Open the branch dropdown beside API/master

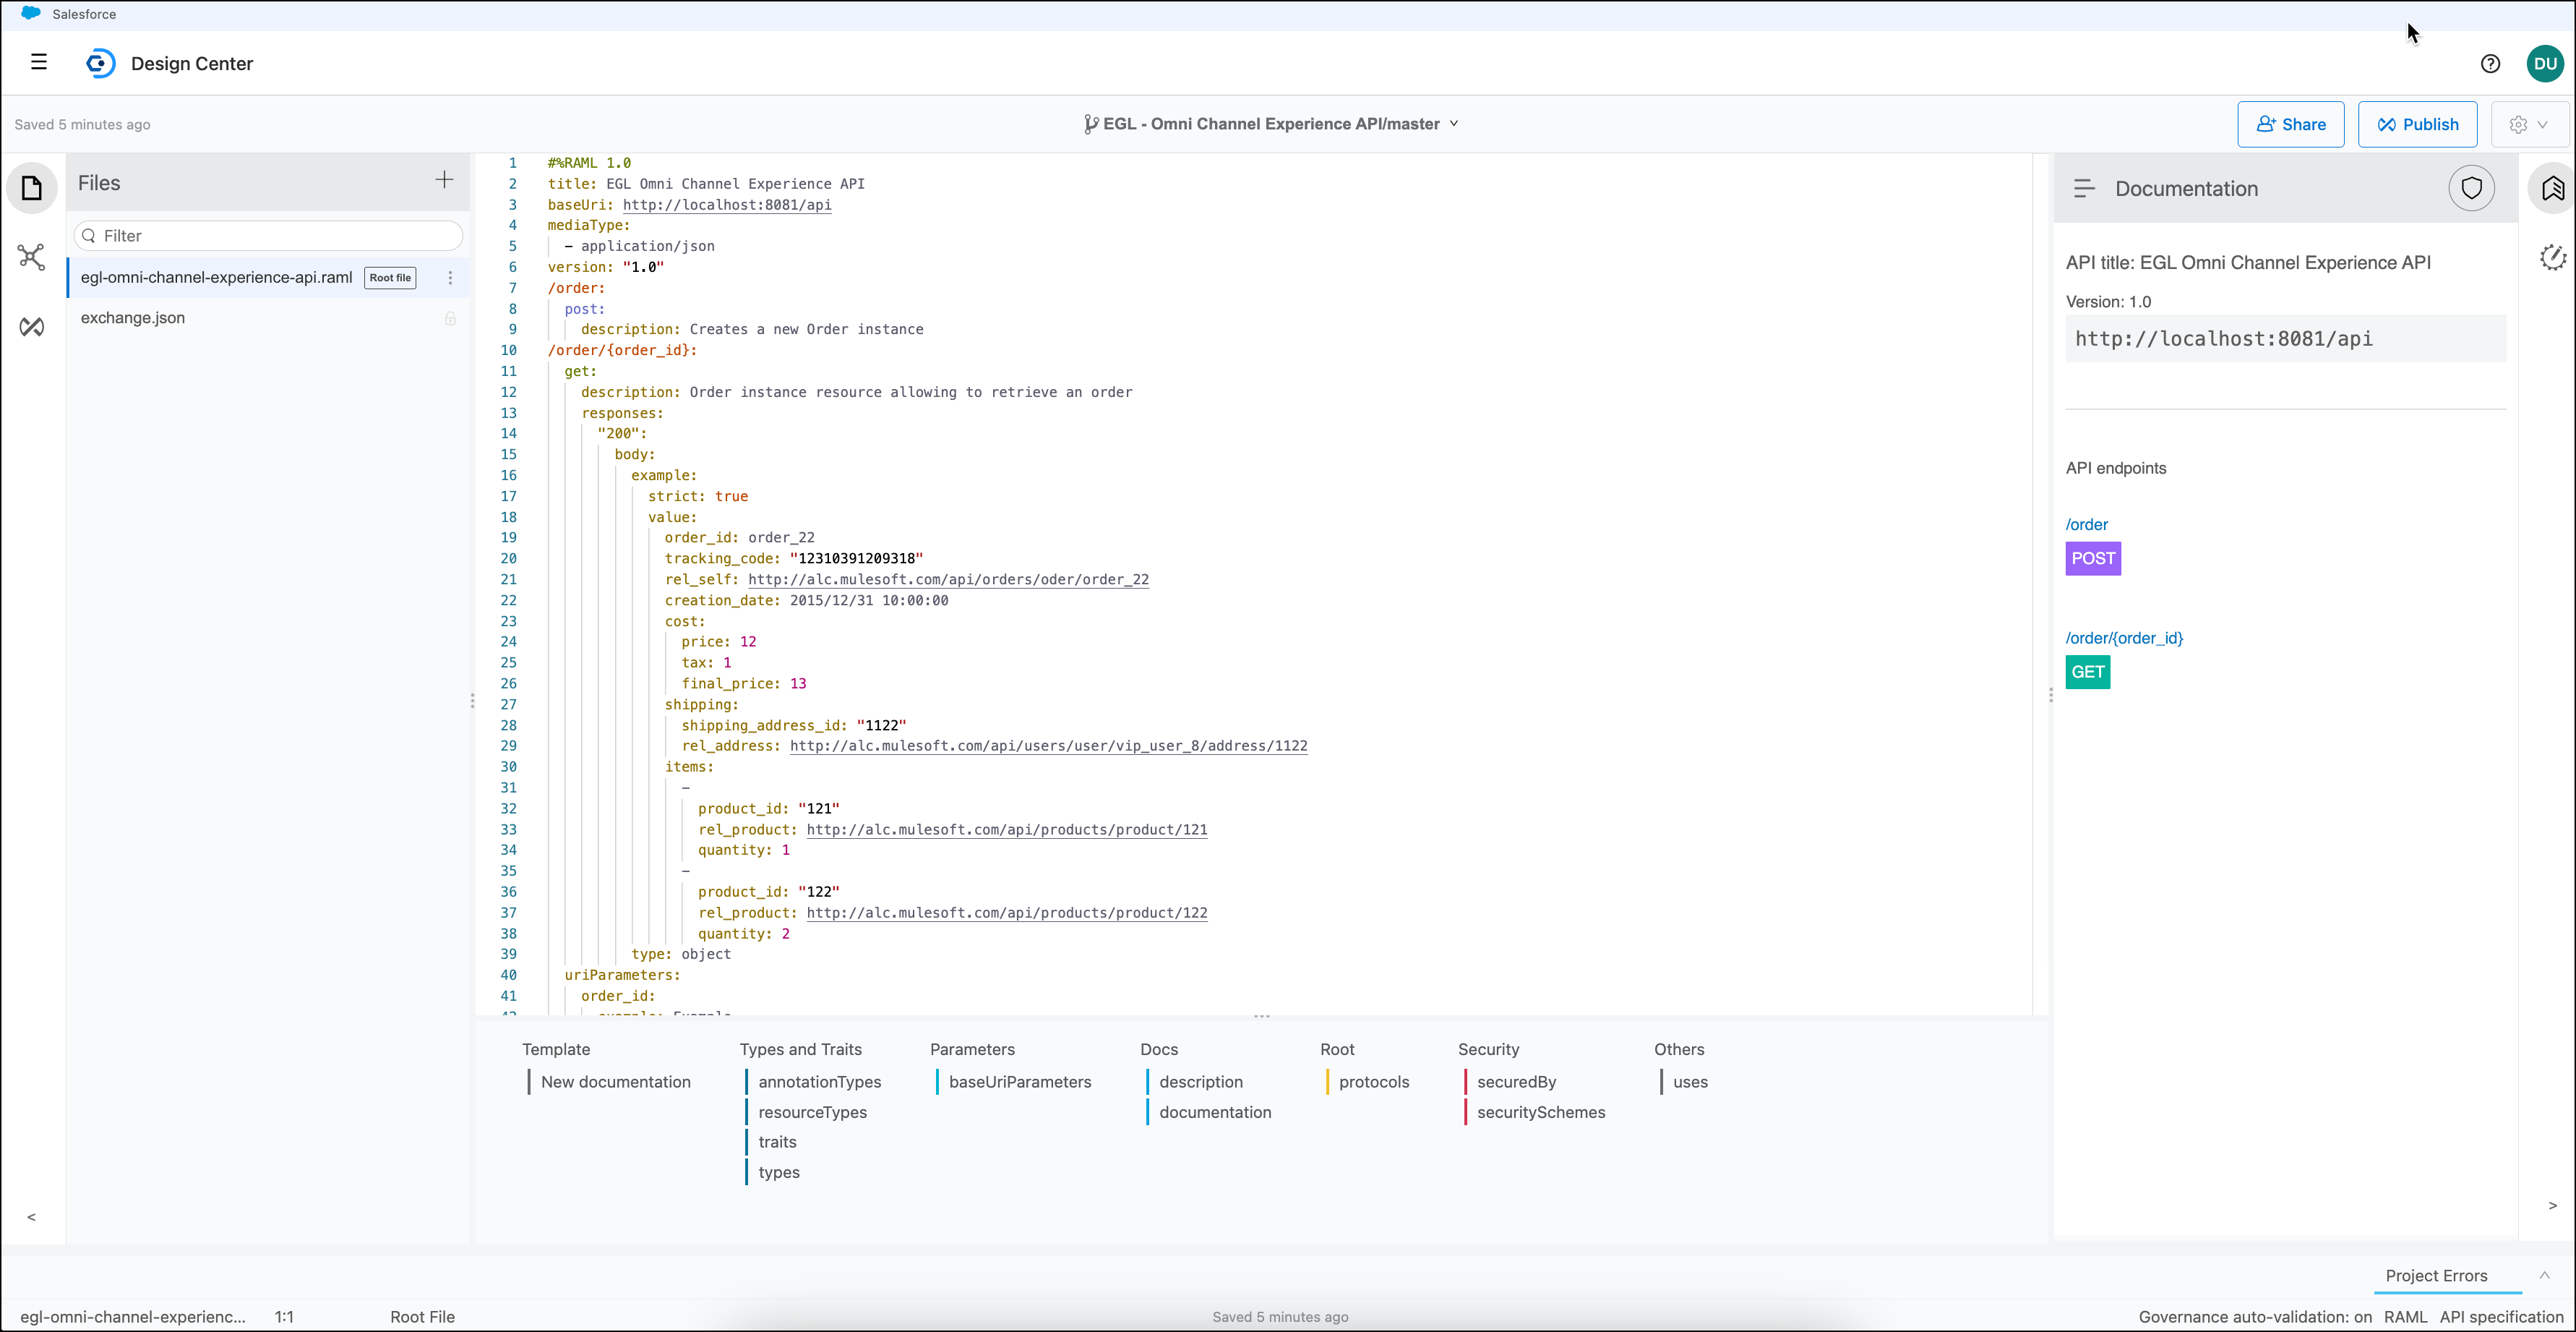coord(1454,124)
